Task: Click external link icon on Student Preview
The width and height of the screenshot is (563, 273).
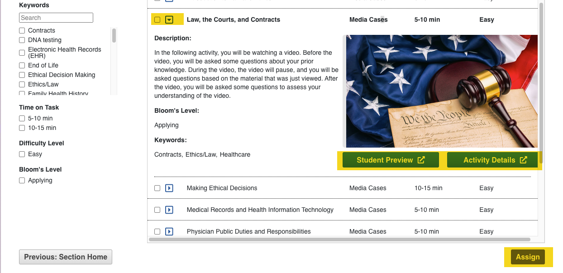Action: pyautogui.click(x=421, y=160)
